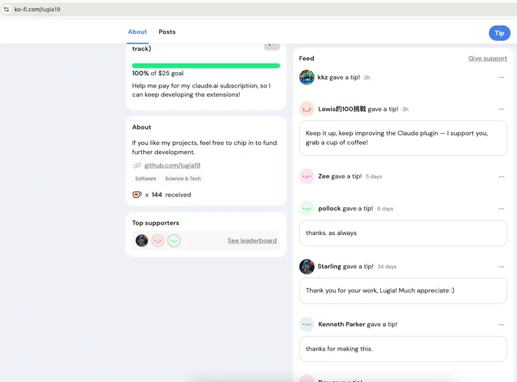This screenshot has height=382, width=517.
Task: Open the Give support link
Action: tap(488, 59)
